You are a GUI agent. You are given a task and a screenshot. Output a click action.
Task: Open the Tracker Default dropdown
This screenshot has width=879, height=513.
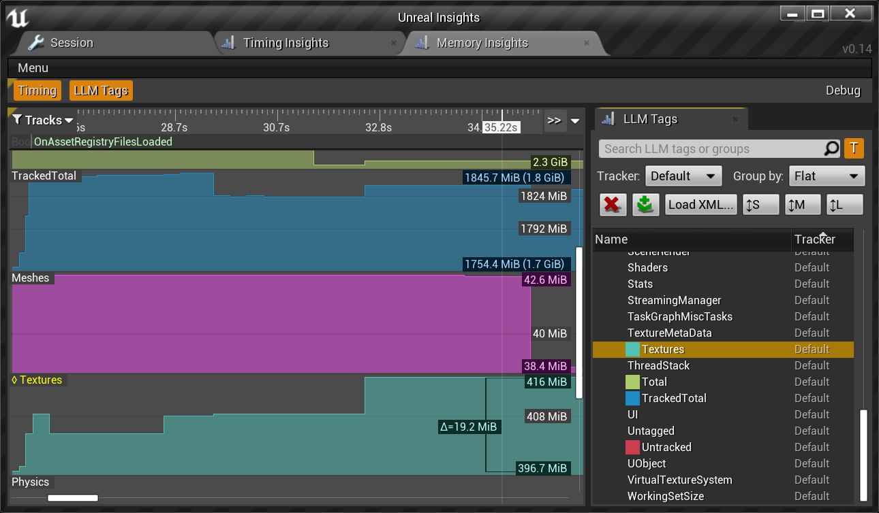(x=683, y=176)
